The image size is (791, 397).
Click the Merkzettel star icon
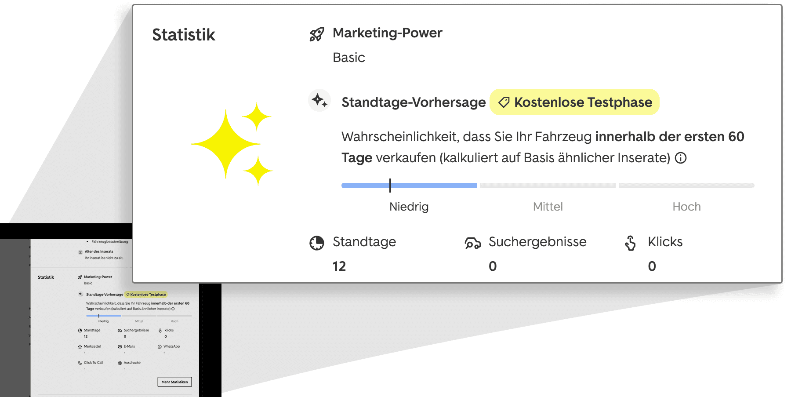click(80, 346)
